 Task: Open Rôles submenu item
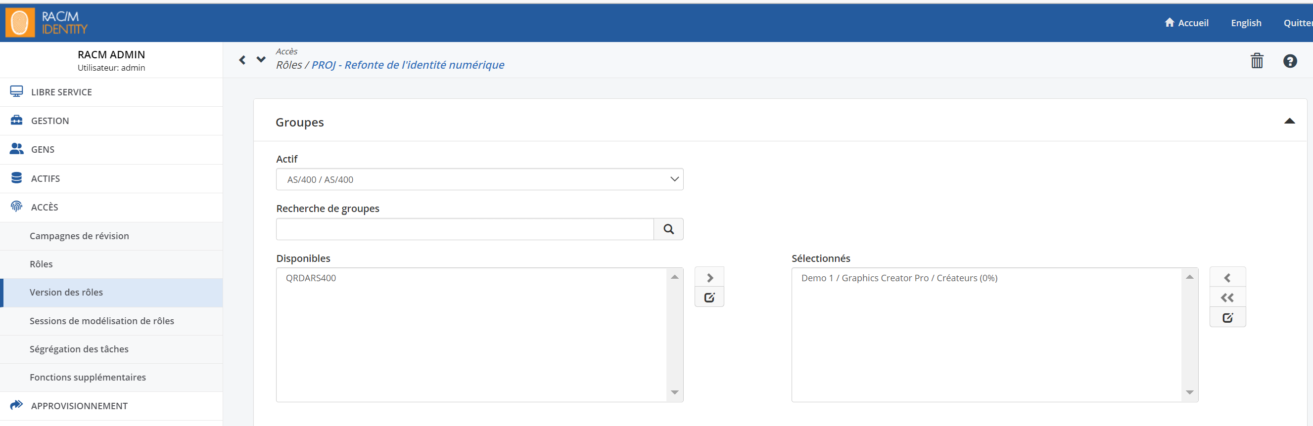click(111, 264)
